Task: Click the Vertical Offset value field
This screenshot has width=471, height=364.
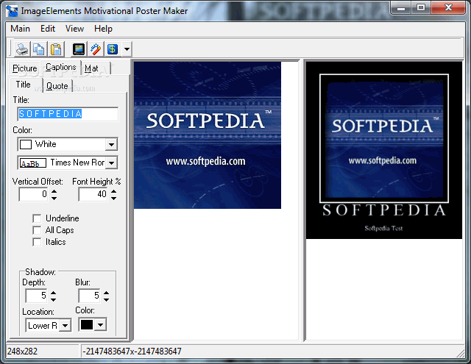Action: pos(33,194)
